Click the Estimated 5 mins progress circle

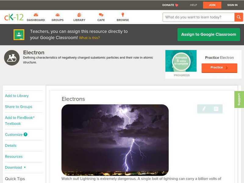[x=181, y=61]
